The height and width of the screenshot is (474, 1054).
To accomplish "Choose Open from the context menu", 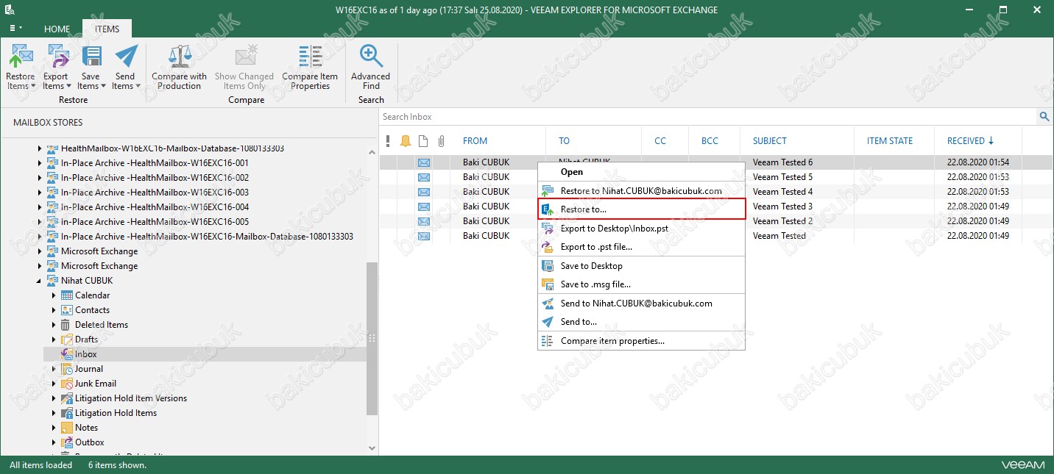I will (642, 172).
